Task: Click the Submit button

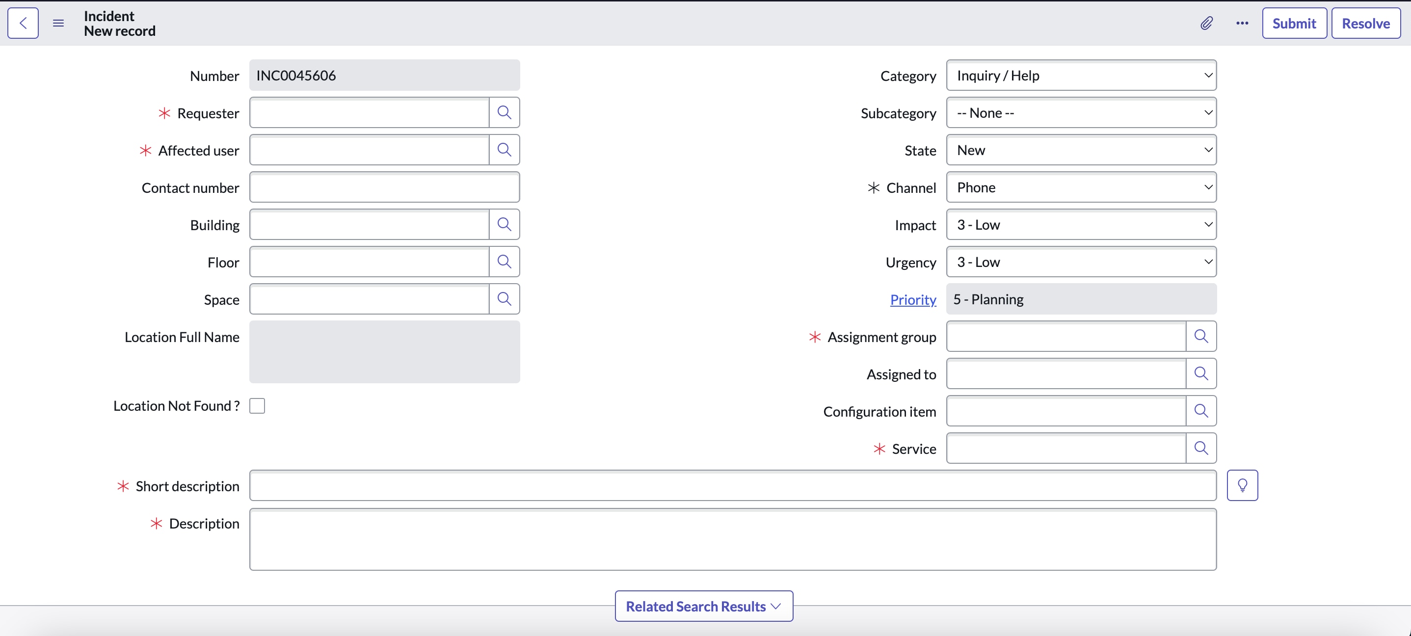Action: pos(1294,23)
